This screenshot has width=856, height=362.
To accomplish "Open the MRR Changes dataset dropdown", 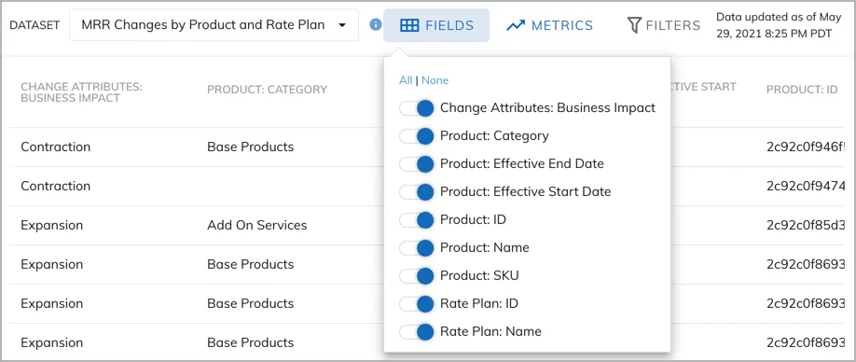I will (x=214, y=24).
